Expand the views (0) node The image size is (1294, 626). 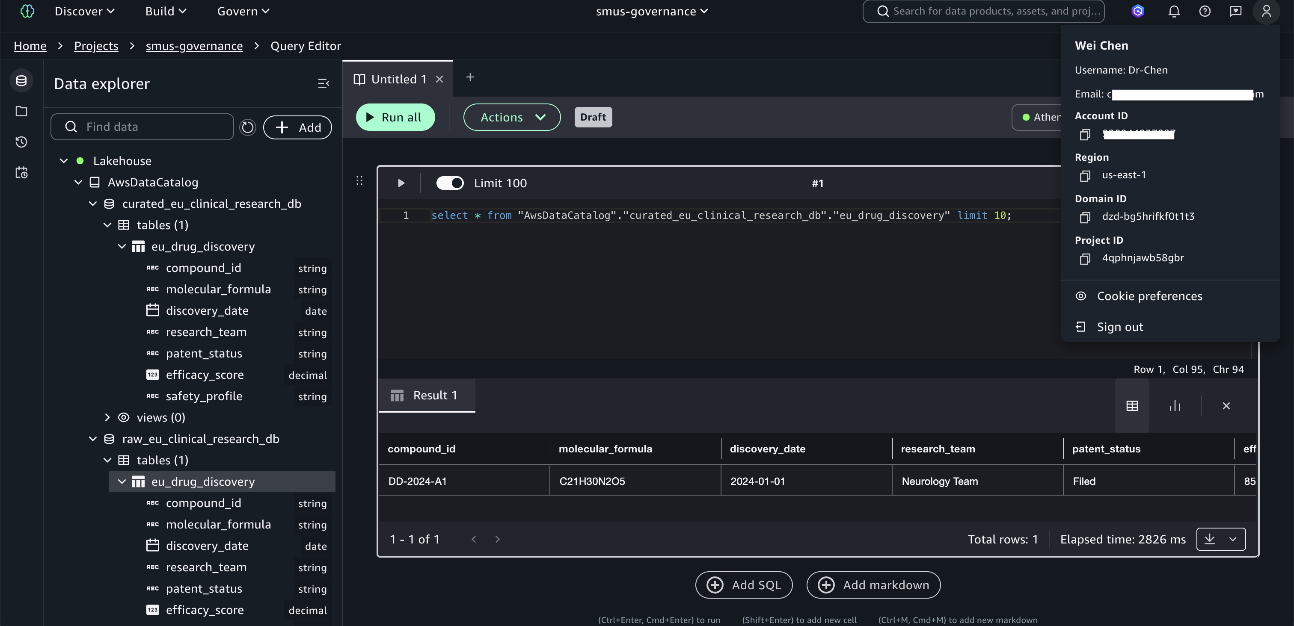107,417
